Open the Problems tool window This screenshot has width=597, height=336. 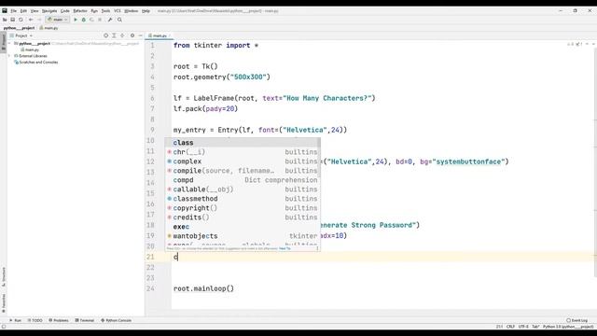click(x=59, y=320)
